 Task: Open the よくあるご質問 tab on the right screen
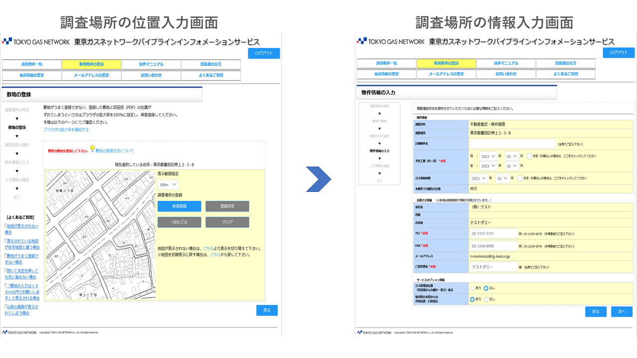click(565, 74)
